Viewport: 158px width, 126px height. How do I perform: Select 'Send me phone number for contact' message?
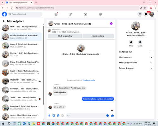click(98, 99)
